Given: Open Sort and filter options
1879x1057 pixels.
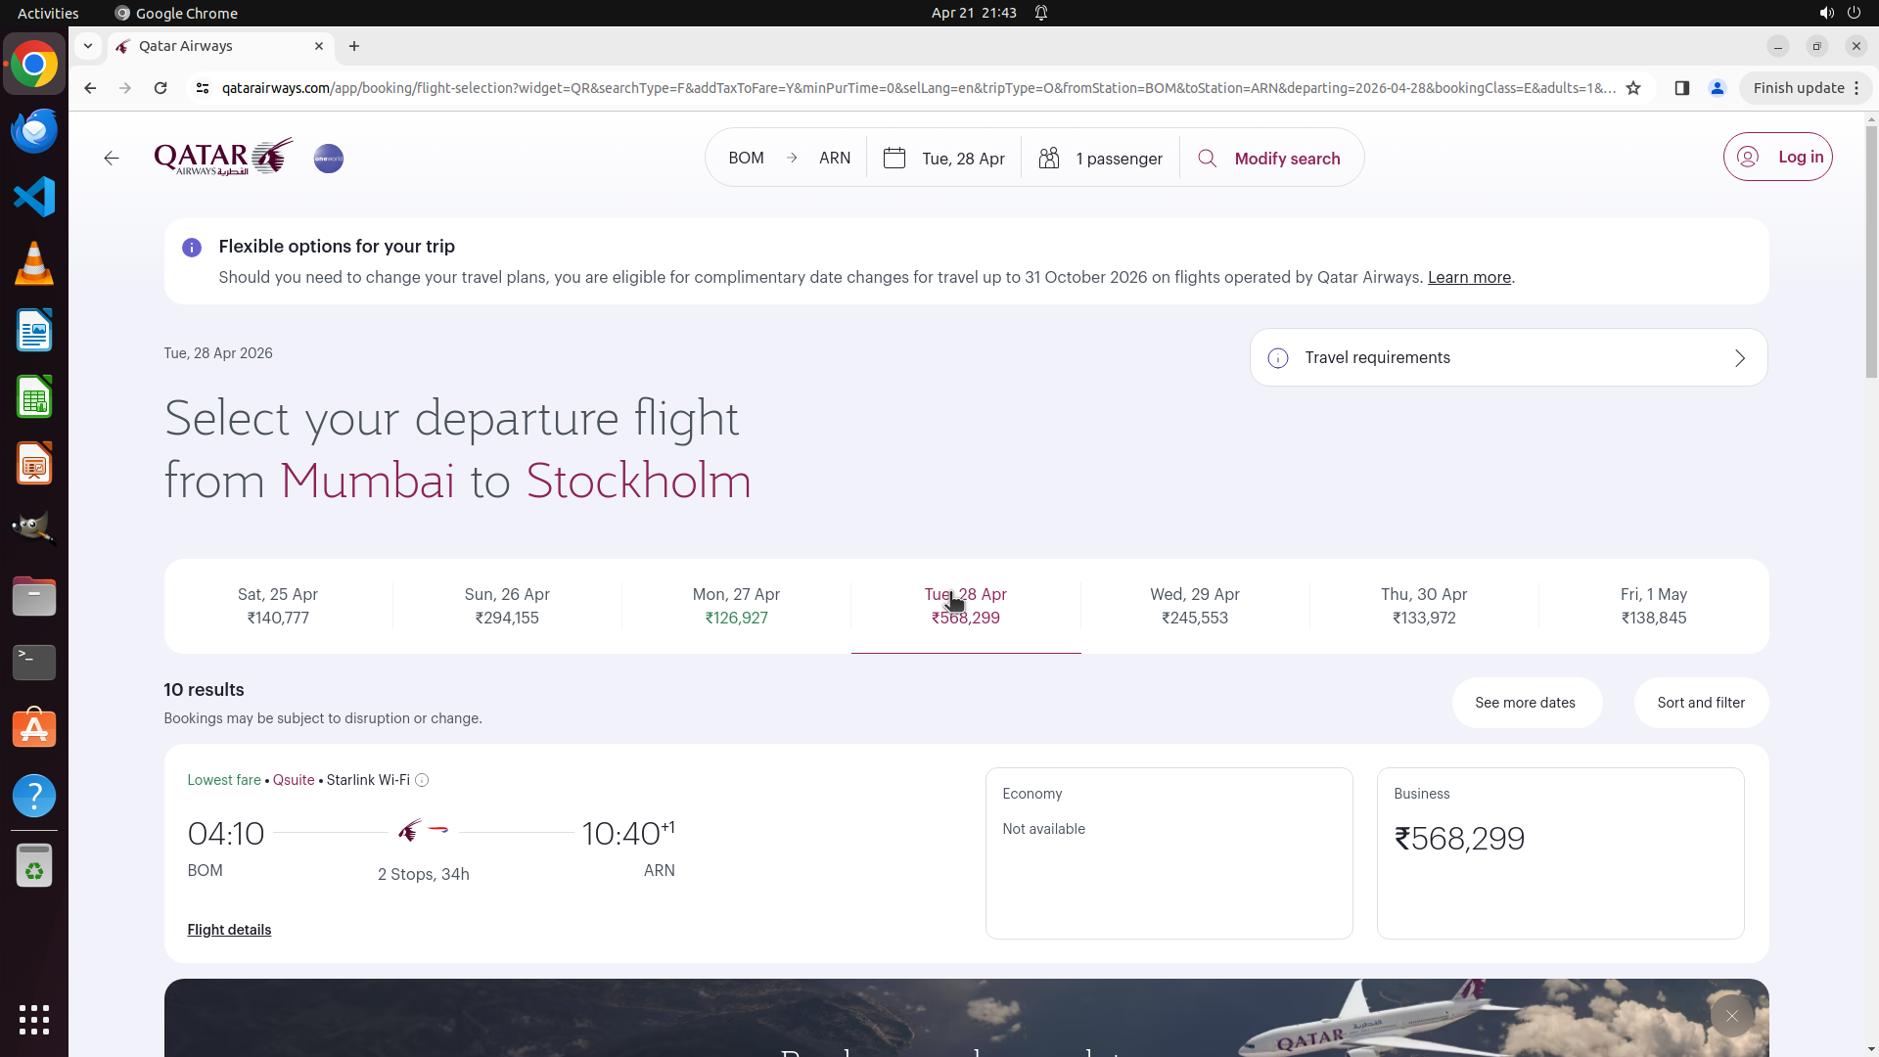Looking at the screenshot, I should click(1700, 703).
